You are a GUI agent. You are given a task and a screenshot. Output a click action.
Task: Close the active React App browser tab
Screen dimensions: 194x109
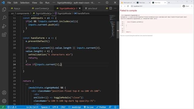165,3
